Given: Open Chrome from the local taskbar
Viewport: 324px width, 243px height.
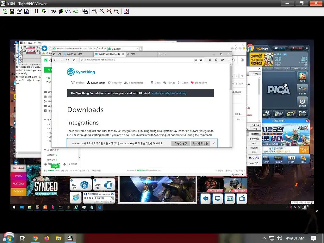Looking at the screenshot, I should pyautogui.click(x=35, y=238).
